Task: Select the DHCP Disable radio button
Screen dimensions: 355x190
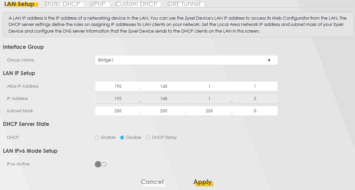Action: [x=122, y=138]
